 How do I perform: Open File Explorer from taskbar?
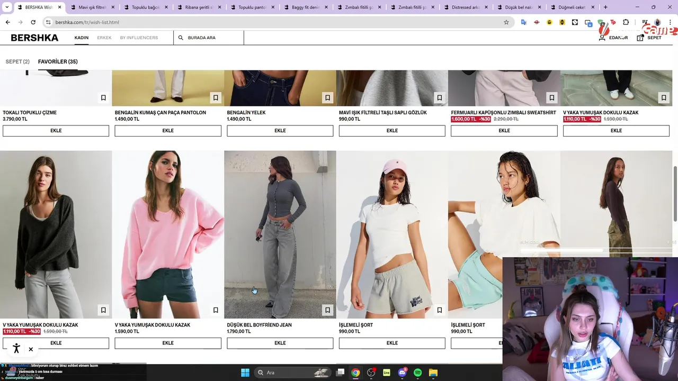433,373
